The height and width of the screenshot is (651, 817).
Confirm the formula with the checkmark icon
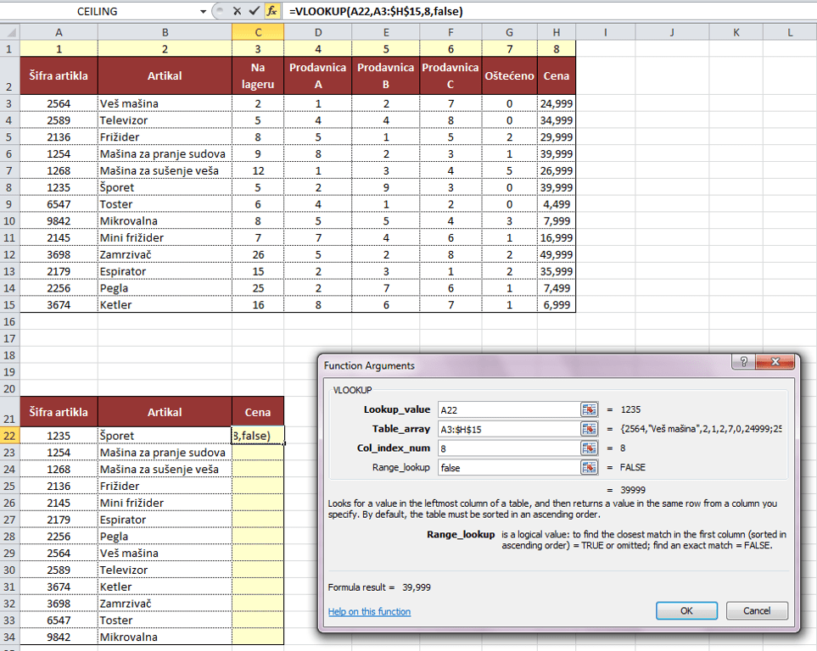point(255,11)
